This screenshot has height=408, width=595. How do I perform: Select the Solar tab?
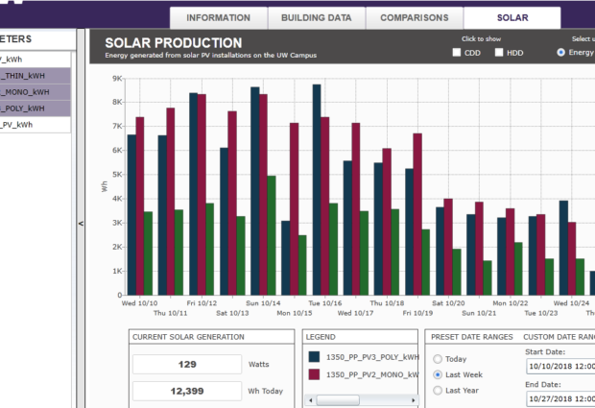pyautogui.click(x=512, y=18)
